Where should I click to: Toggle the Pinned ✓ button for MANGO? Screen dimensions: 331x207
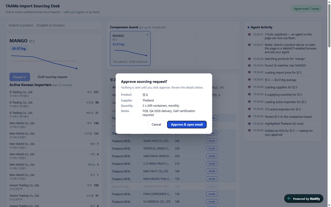pyautogui.click(x=20, y=77)
